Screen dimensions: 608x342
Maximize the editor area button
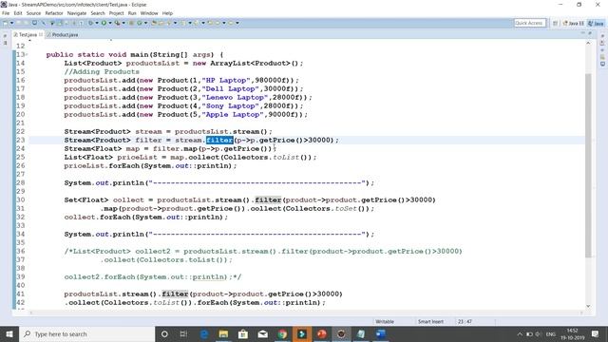[x=590, y=34]
